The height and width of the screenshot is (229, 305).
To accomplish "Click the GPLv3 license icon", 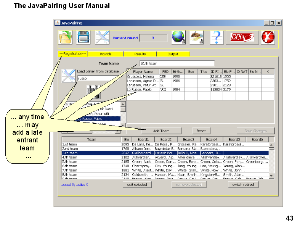I will pyautogui.click(x=242, y=38).
